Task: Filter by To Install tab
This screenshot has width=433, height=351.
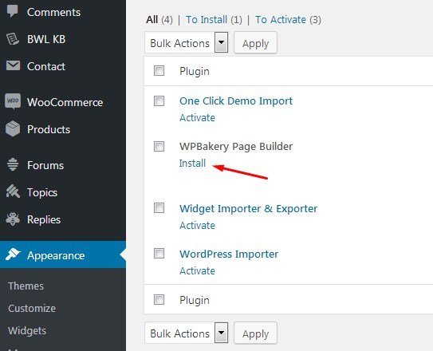Action: (x=207, y=20)
